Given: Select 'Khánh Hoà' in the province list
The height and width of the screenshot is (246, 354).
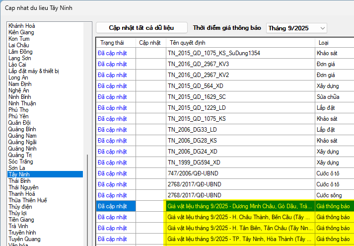Looking at the screenshot, I should 22,26.
